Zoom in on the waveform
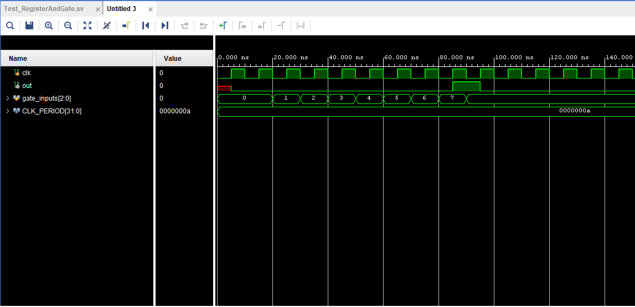The height and width of the screenshot is (307, 635). tap(49, 26)
